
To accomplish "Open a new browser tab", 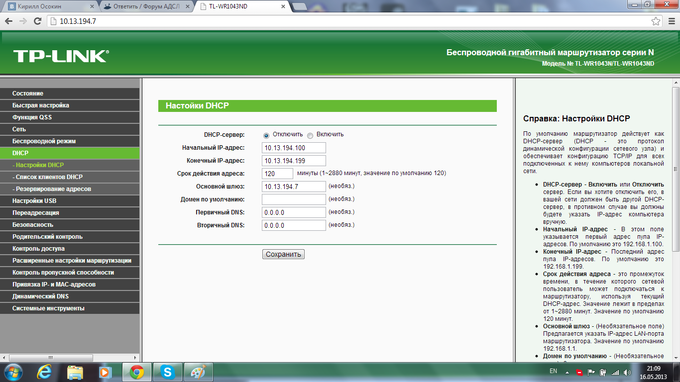I will pyautogui.click(x=299, y=6).
